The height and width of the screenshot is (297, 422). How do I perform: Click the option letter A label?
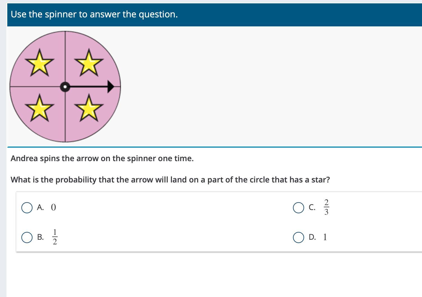tap(40, 207)
